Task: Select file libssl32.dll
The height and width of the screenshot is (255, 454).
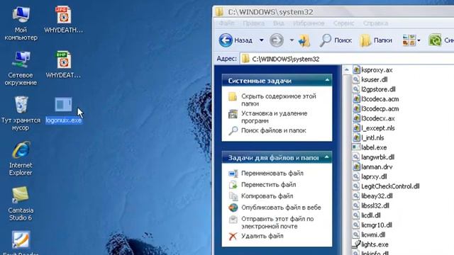Action: [x=371, y=205]
